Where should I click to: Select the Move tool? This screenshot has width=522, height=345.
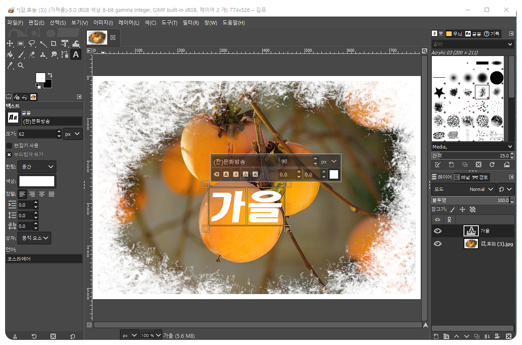pyautogui.click(x=10, y=43)
